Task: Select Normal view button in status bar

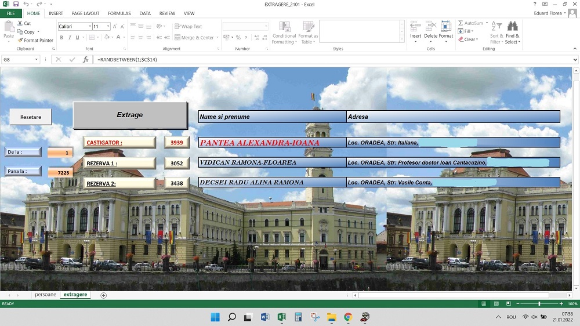Action: (x=484, y=303)
